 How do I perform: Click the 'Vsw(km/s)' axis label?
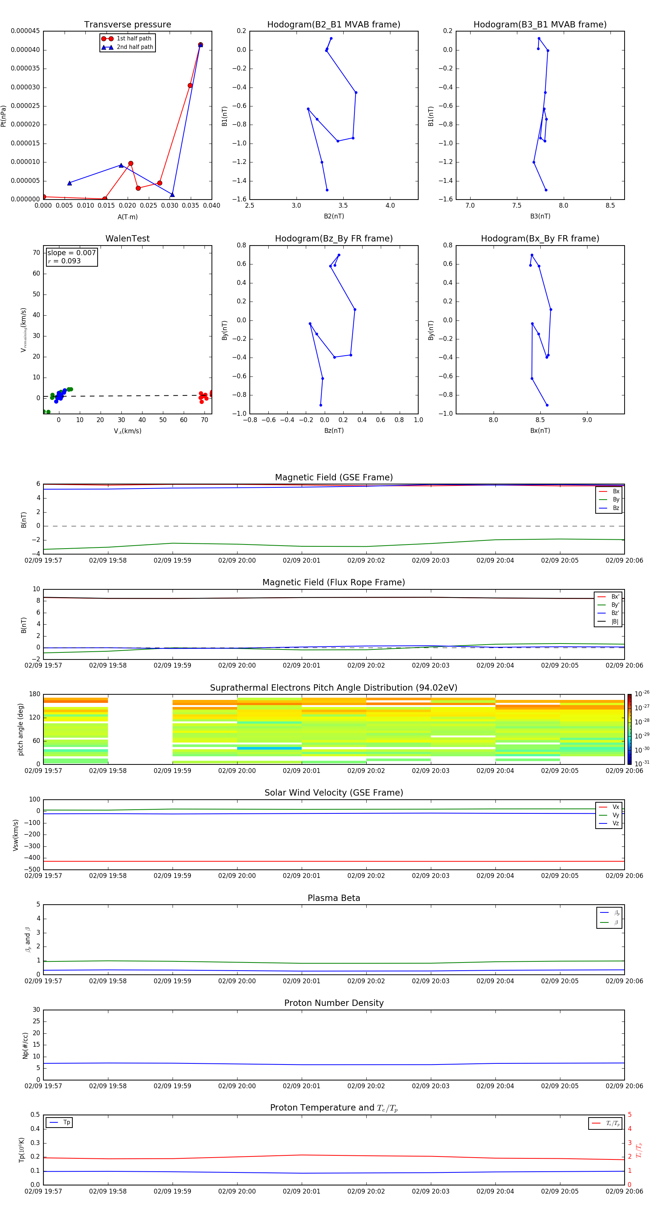tap(16, 835)
